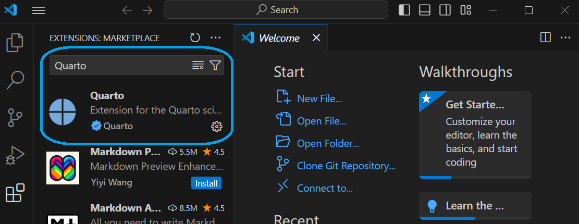Click the Get Started progress bar
579x224 pixels.
pos(475,178)
